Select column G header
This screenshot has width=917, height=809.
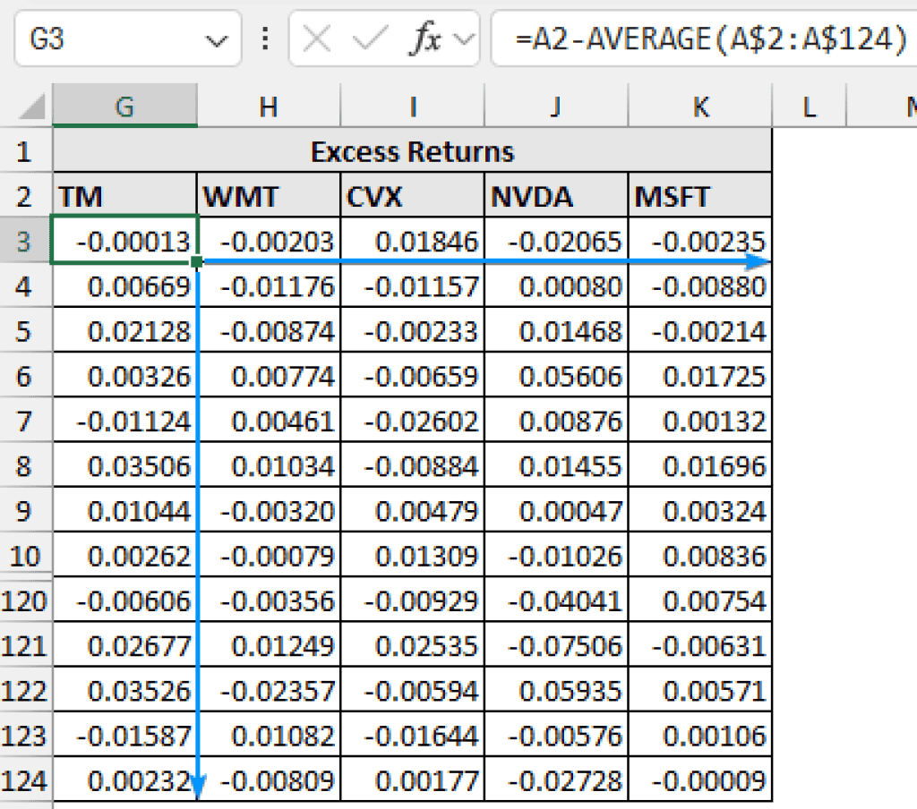click(x=124, y=107)
